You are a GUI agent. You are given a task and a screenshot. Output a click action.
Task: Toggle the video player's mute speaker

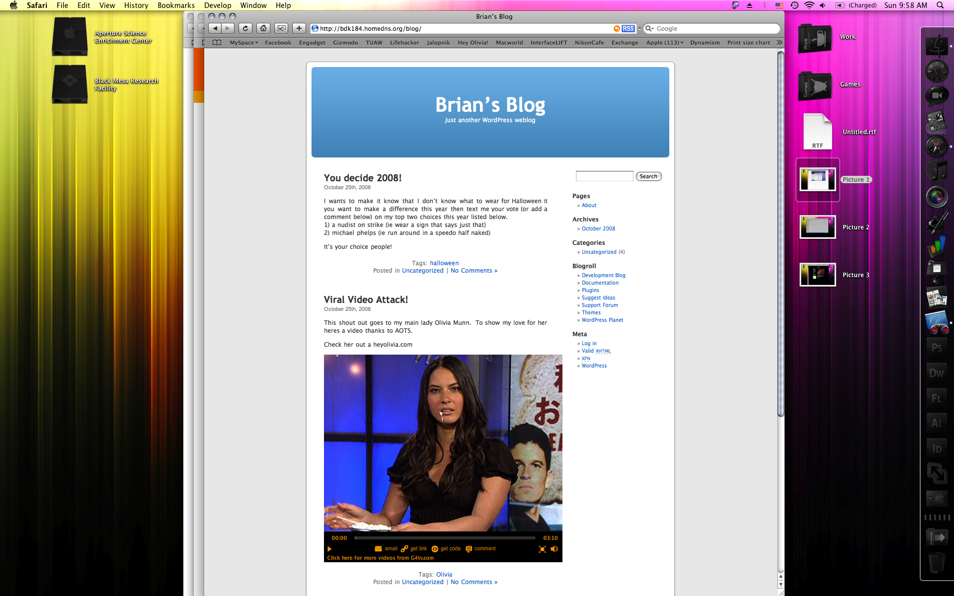click(x=555, y=549)
